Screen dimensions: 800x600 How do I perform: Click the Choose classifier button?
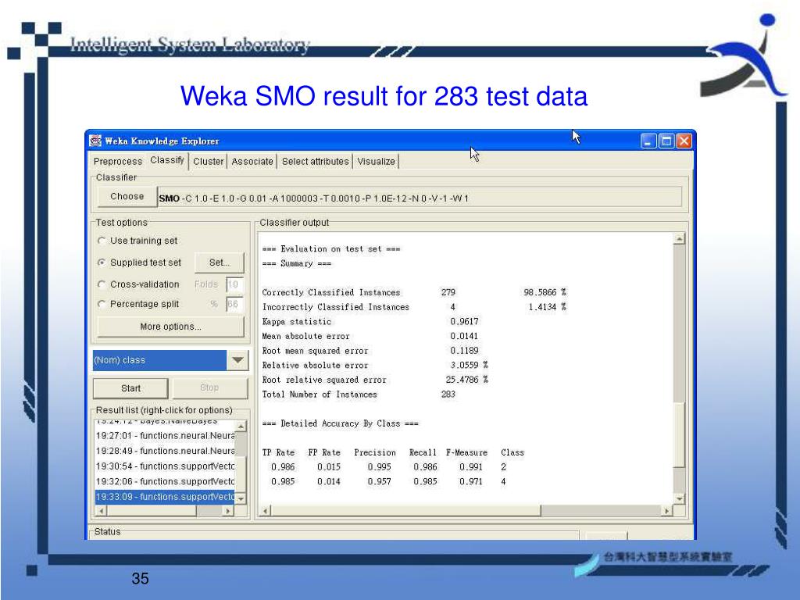(x=127, y=196)
